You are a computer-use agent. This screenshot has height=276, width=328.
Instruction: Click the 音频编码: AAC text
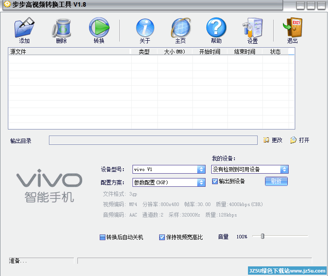tap(120, 215)
